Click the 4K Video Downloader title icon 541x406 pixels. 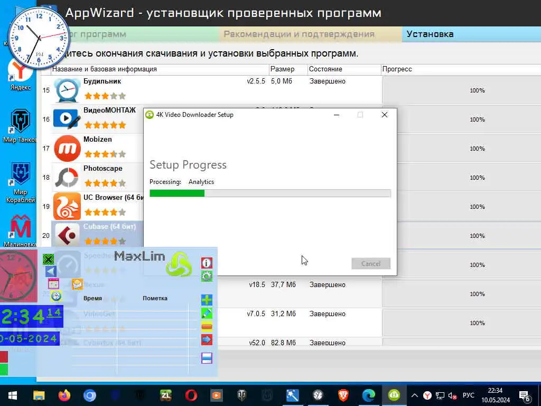tap(150, 115)
